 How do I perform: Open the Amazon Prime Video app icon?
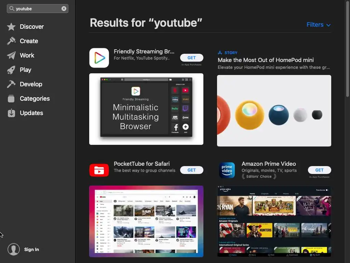[227, 170]
